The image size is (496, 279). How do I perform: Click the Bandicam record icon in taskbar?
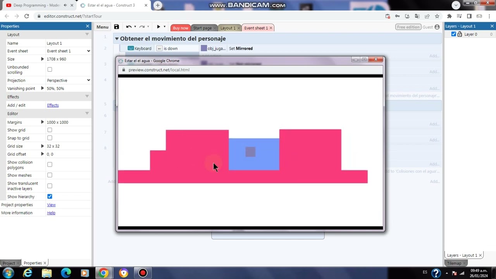[143, 273]
